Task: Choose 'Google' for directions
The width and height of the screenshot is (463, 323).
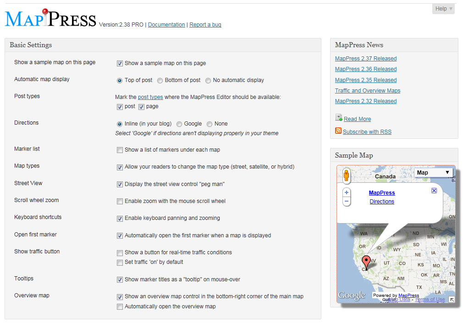Action: (x=179, y=124)
